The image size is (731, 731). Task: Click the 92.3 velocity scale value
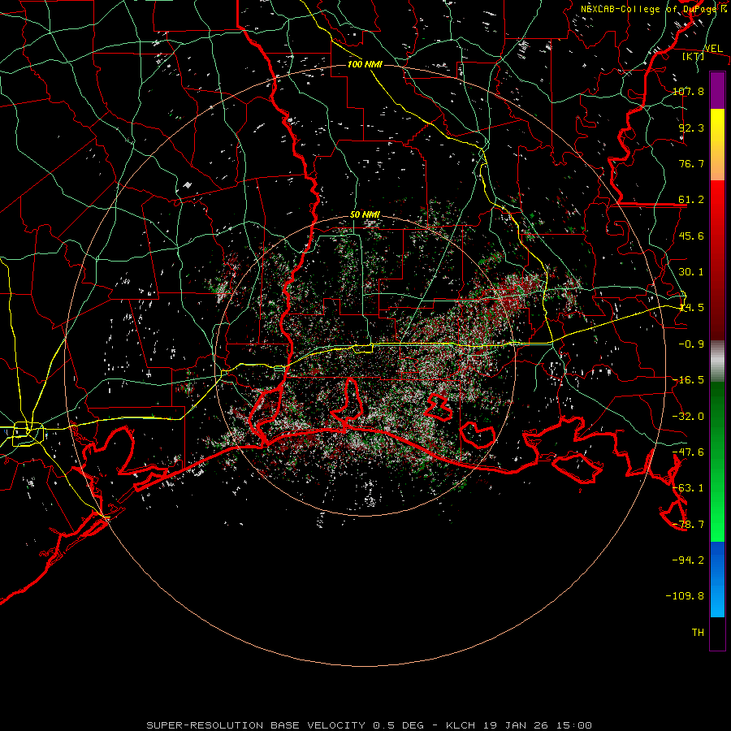tap(691, 128)
